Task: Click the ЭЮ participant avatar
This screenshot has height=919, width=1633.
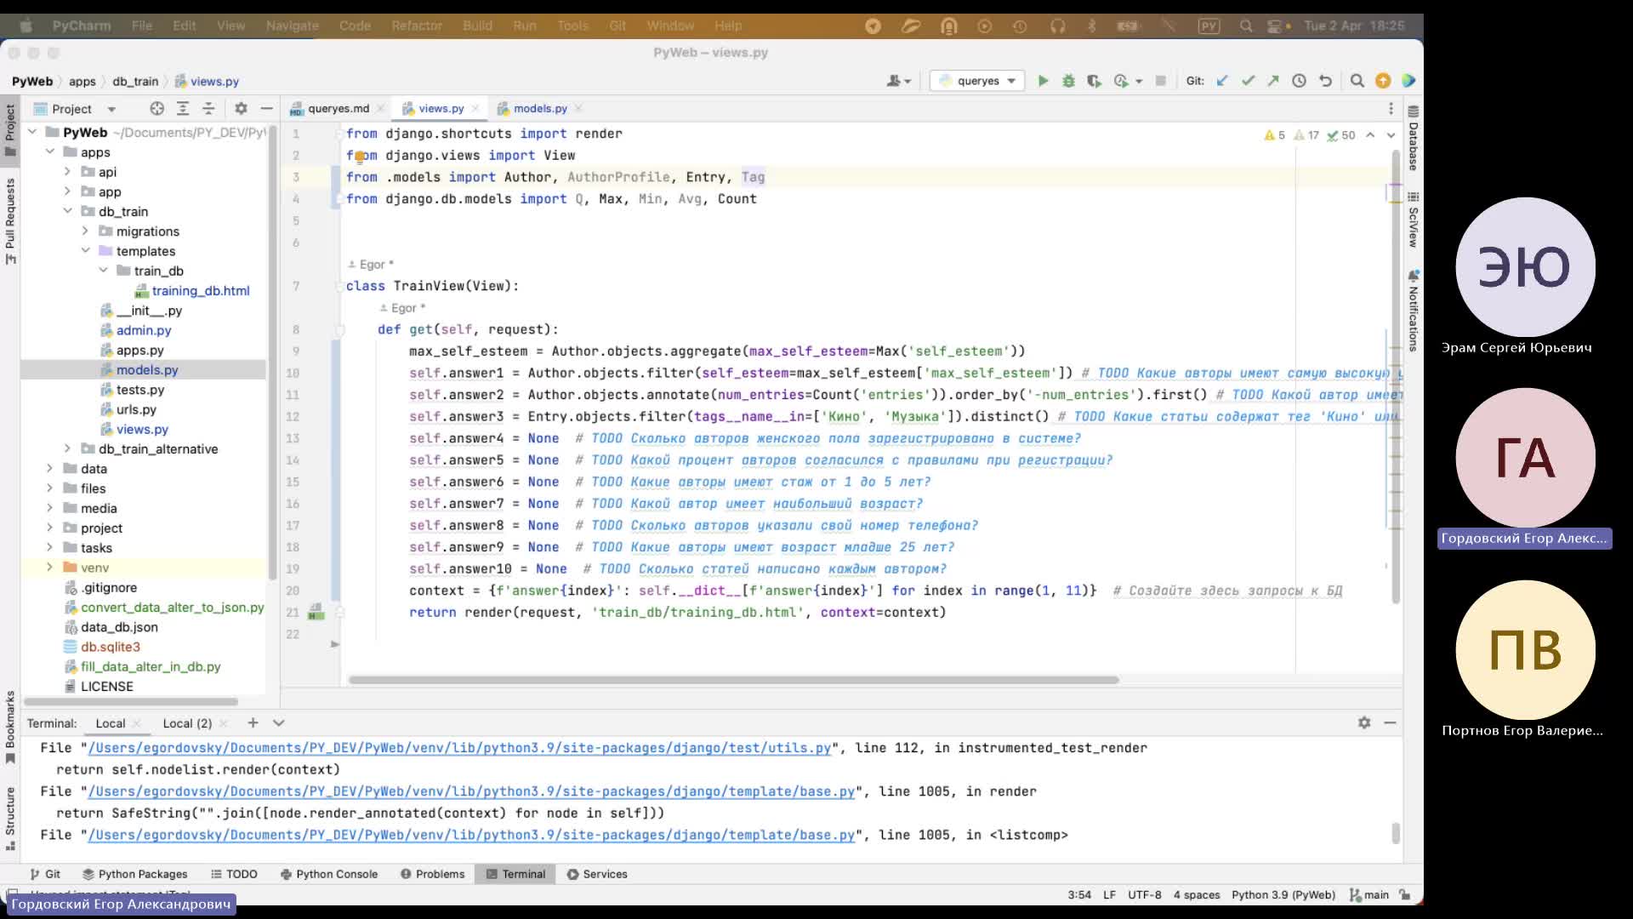Action: pyautogui.click(x=1525, y=267)
